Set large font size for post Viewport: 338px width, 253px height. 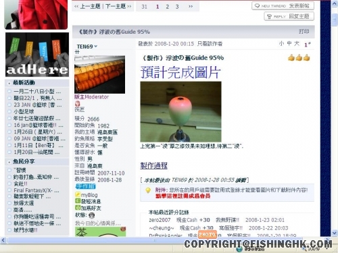[x=297, y=43]
